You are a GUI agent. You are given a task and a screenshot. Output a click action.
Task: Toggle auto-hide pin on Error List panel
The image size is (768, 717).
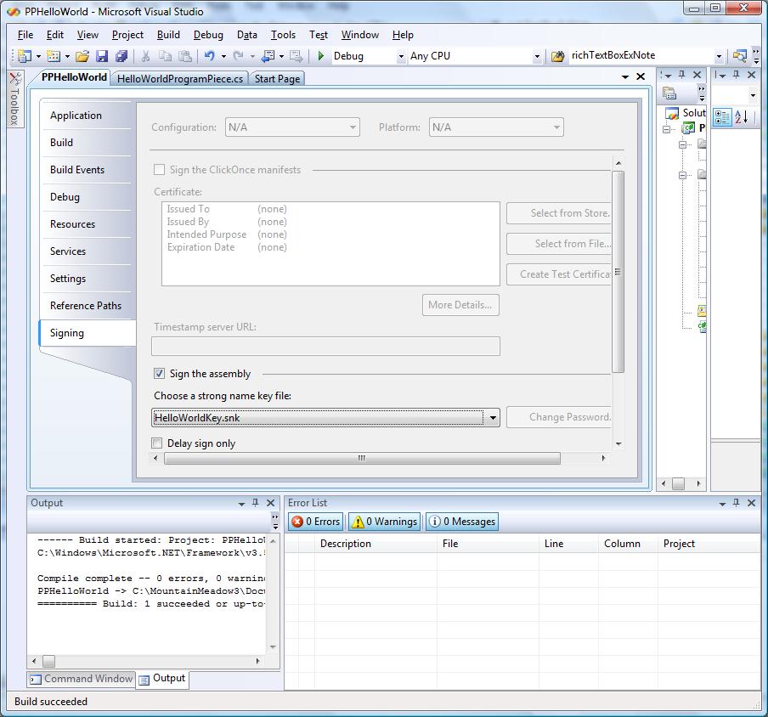[x=737, y=503]
